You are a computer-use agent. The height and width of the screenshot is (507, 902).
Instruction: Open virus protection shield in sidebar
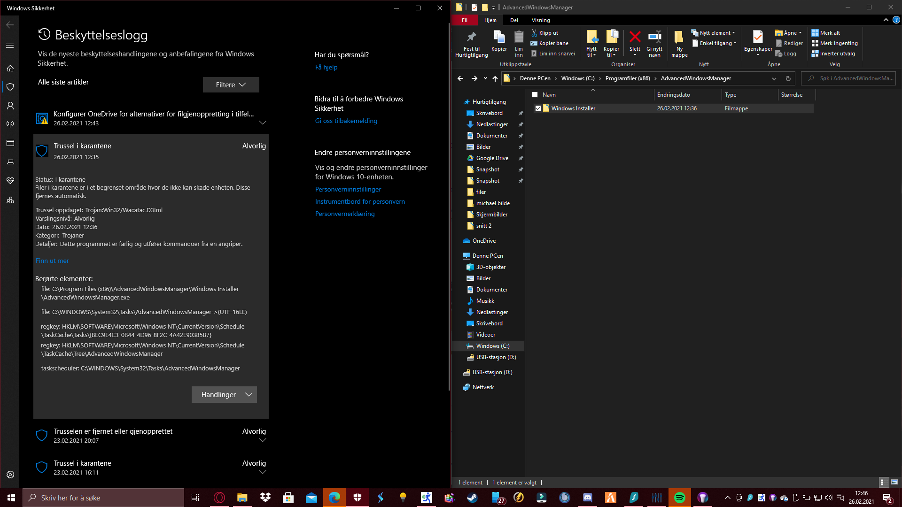click(10, 87)
